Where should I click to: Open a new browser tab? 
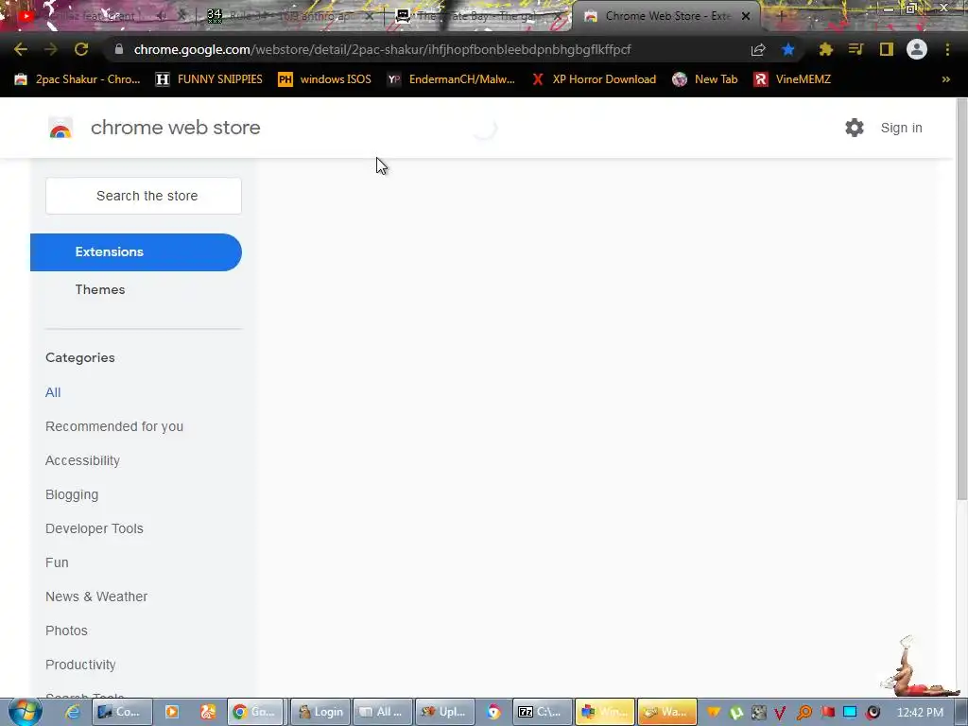[781, 16]
